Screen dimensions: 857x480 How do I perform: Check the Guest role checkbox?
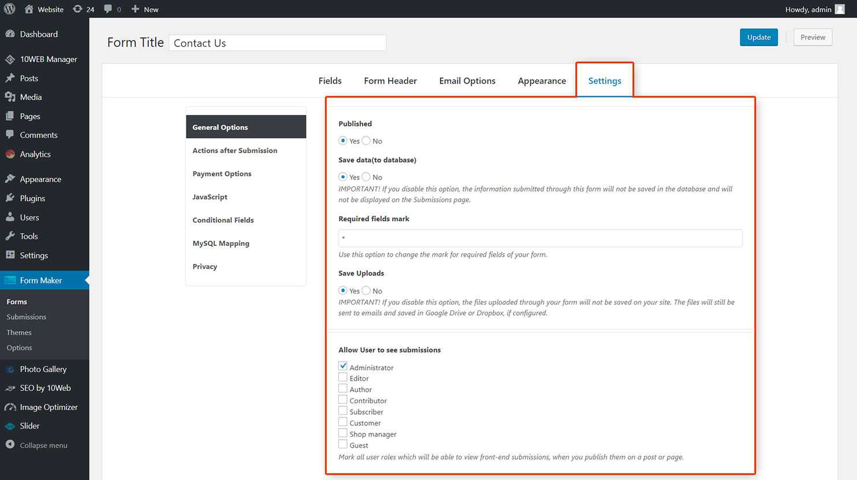click(343, 444)
